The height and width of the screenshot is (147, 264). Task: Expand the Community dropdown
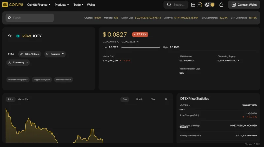tap(18, 62)
